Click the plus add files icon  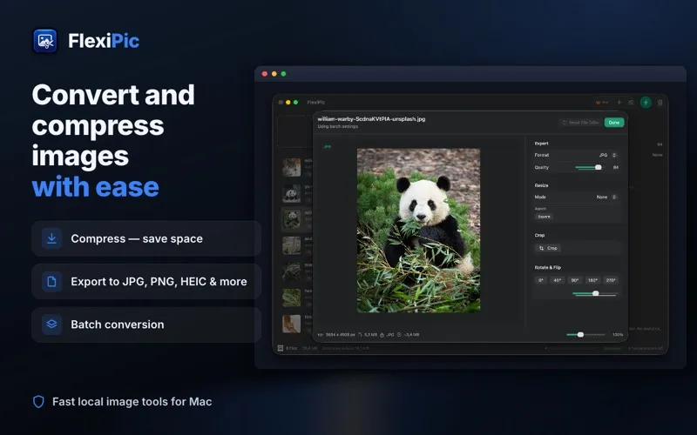[x=619, y=103]
